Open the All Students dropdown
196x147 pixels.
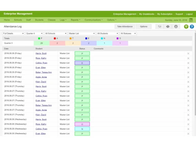pyautogui.click(x=107, y=33)
